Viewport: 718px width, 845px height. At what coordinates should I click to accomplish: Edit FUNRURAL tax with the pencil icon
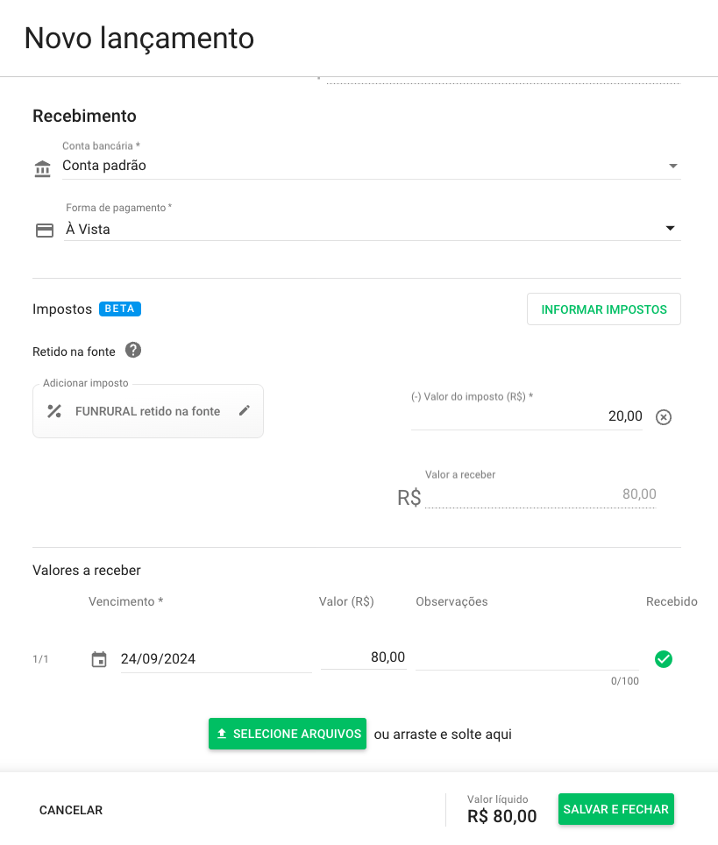[x=245, y=410]
